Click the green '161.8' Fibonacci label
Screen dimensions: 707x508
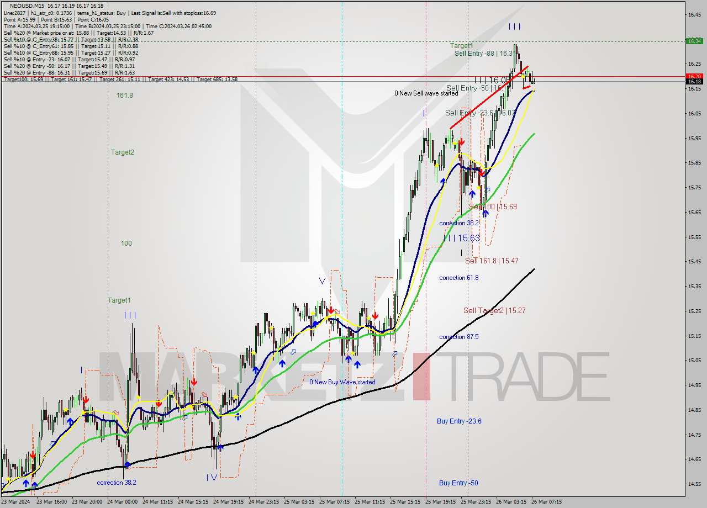[124, 95]
